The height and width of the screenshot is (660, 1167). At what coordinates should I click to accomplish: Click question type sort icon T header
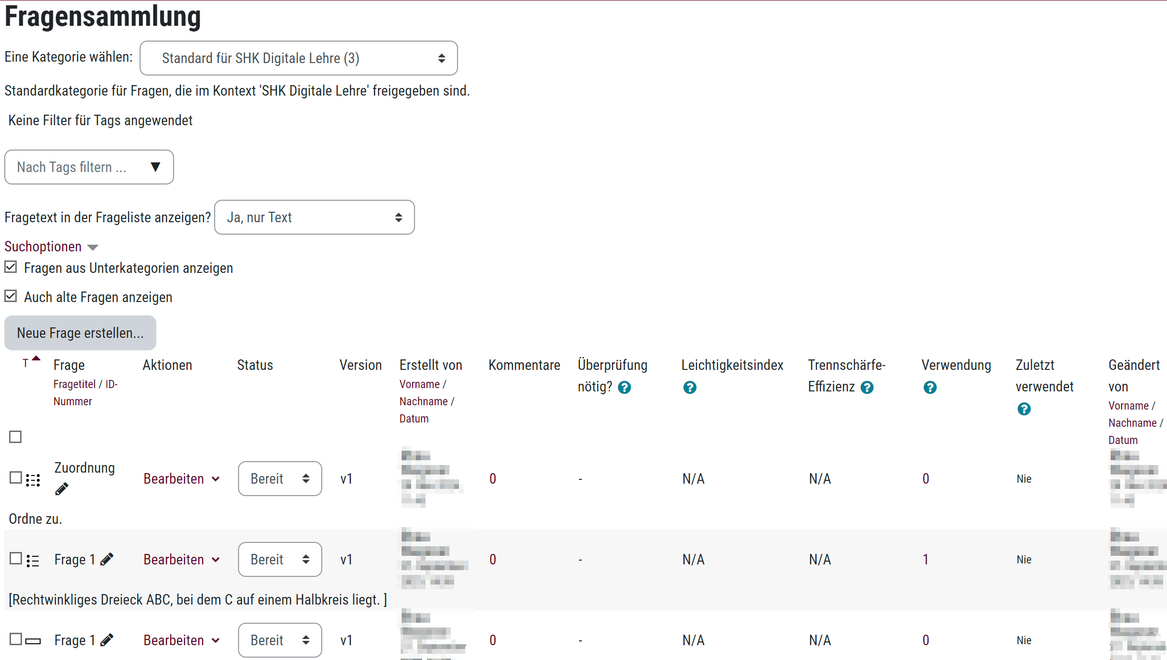coord(26,364)
